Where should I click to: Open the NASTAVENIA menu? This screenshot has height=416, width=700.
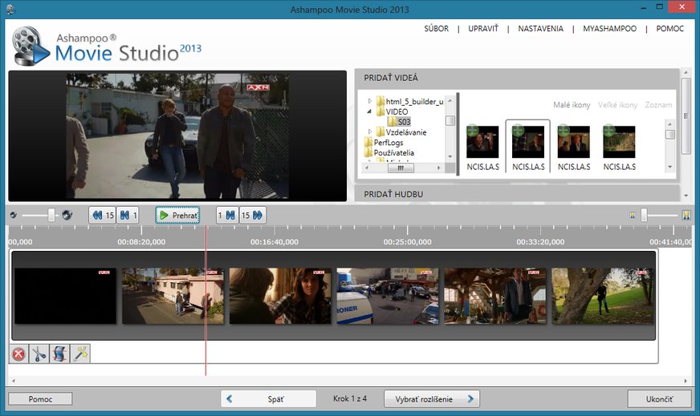[x=540, y=29]
